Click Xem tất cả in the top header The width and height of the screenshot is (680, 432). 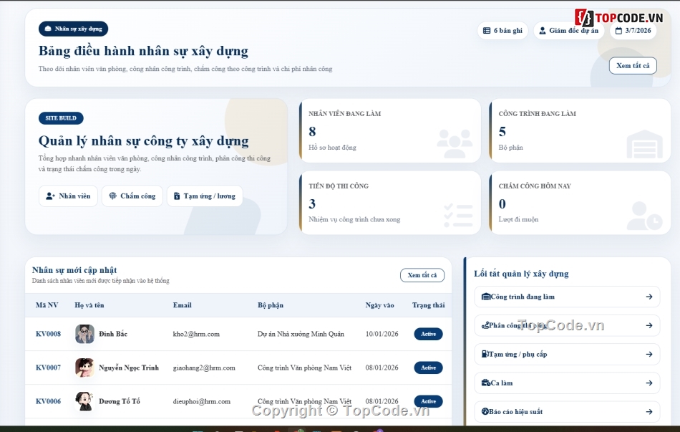pos(633,66)
